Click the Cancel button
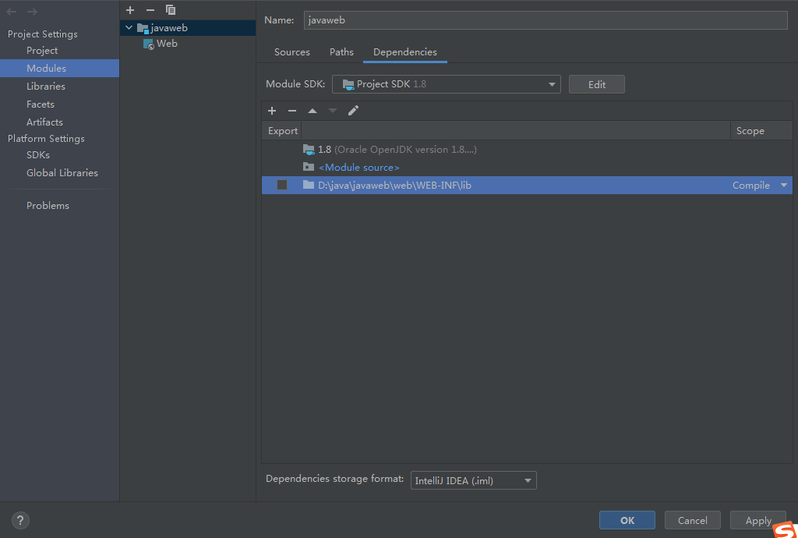The height and width of the screenshot is (538, 798). coord(693,520)
